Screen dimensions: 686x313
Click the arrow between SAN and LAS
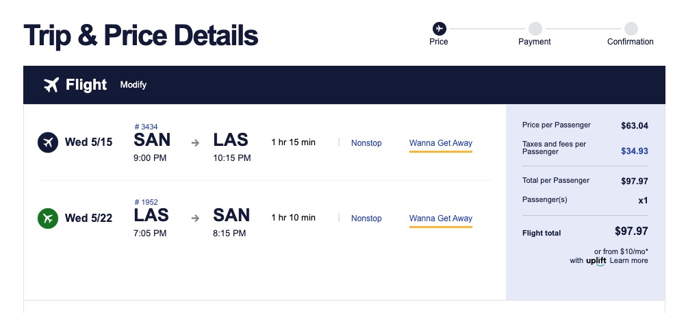[195, 142]
